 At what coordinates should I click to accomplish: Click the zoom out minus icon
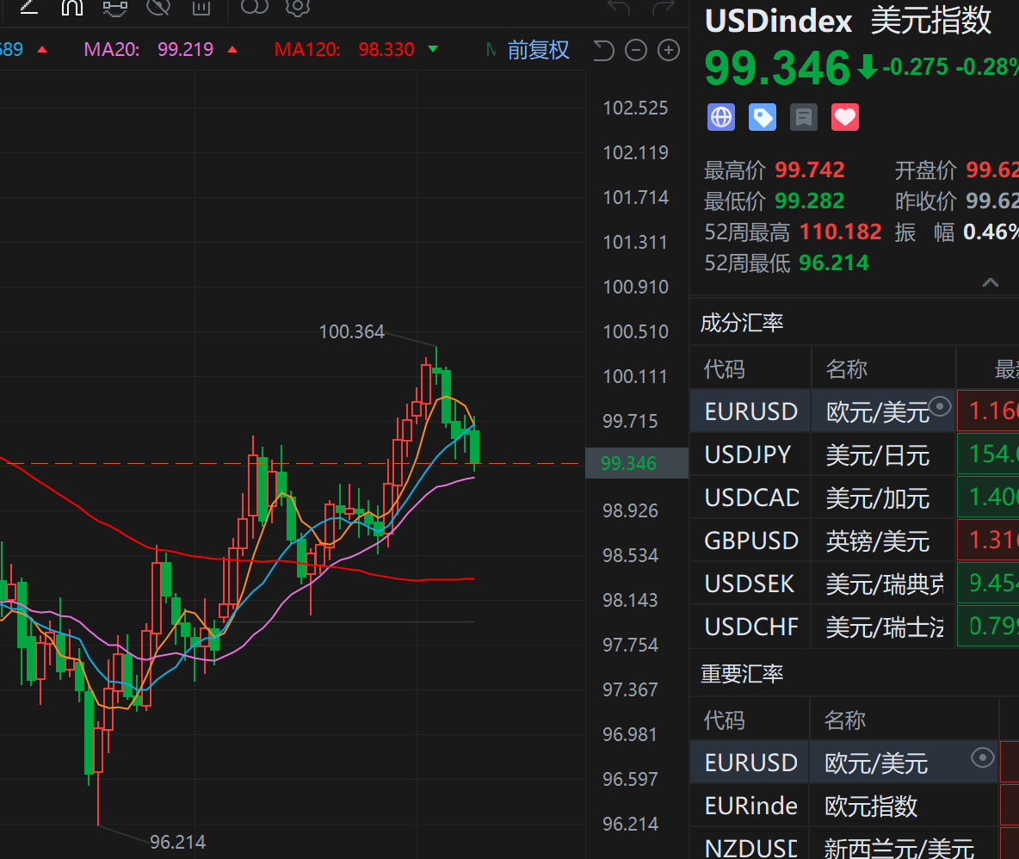coord(636,51)
